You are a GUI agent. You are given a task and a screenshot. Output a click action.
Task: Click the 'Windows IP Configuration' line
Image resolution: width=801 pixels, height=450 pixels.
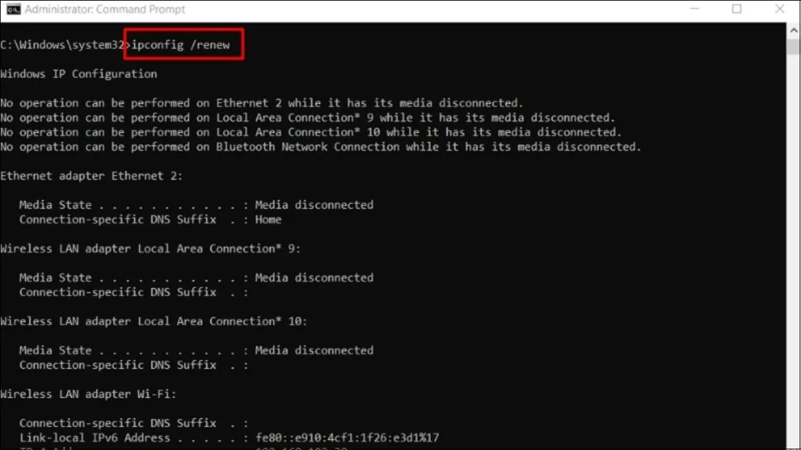[79, 74]
